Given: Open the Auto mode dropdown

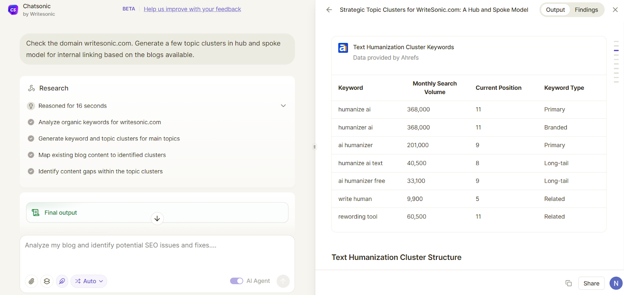Looking at the screenshot, I should [x=89, y=281].
